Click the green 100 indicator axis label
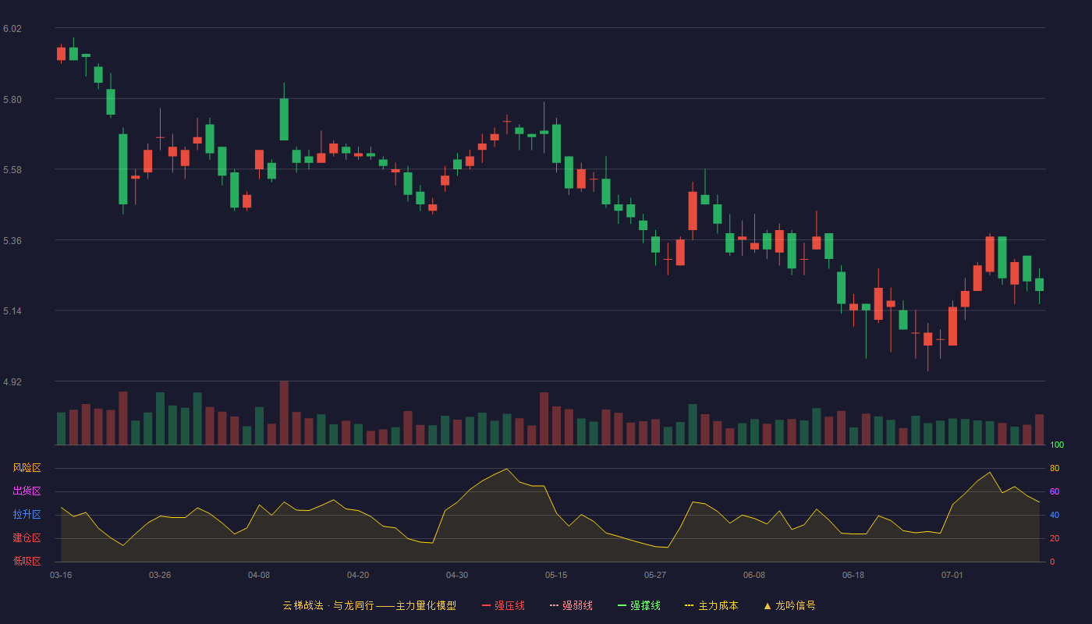Screen dimensions: 1092x624 pyautogui.click(x=1057, y=445)
